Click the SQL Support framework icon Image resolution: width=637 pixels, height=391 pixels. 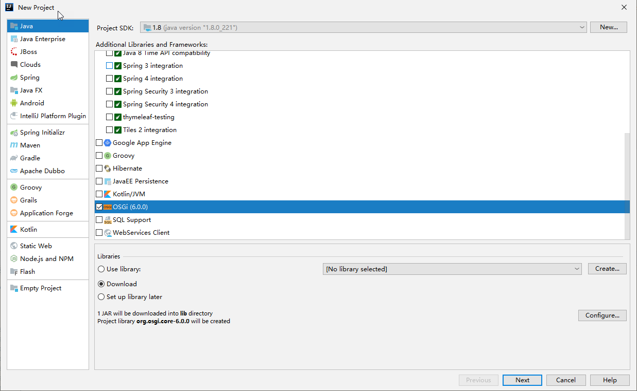tap(108, 220)
